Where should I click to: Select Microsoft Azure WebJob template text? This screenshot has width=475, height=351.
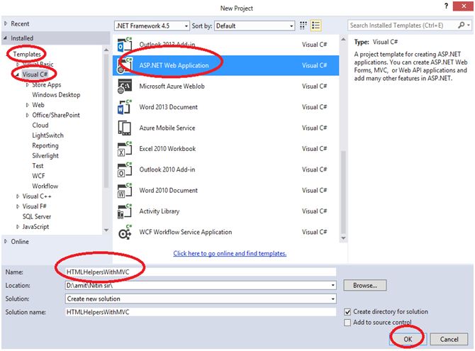[x=172, y=87]
